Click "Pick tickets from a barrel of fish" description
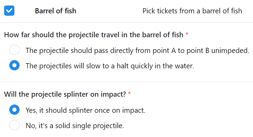The width and height of the screenshot is (253, 137). pos(192,11)
